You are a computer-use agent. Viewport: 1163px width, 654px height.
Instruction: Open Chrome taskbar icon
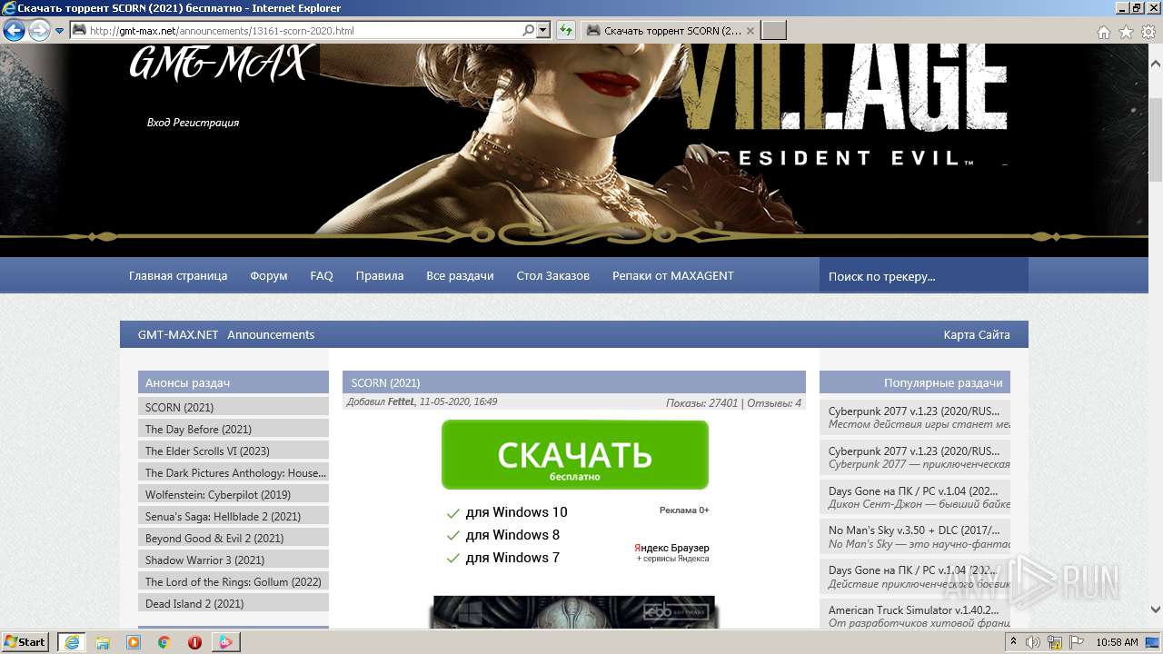click(x=164, y=642)
